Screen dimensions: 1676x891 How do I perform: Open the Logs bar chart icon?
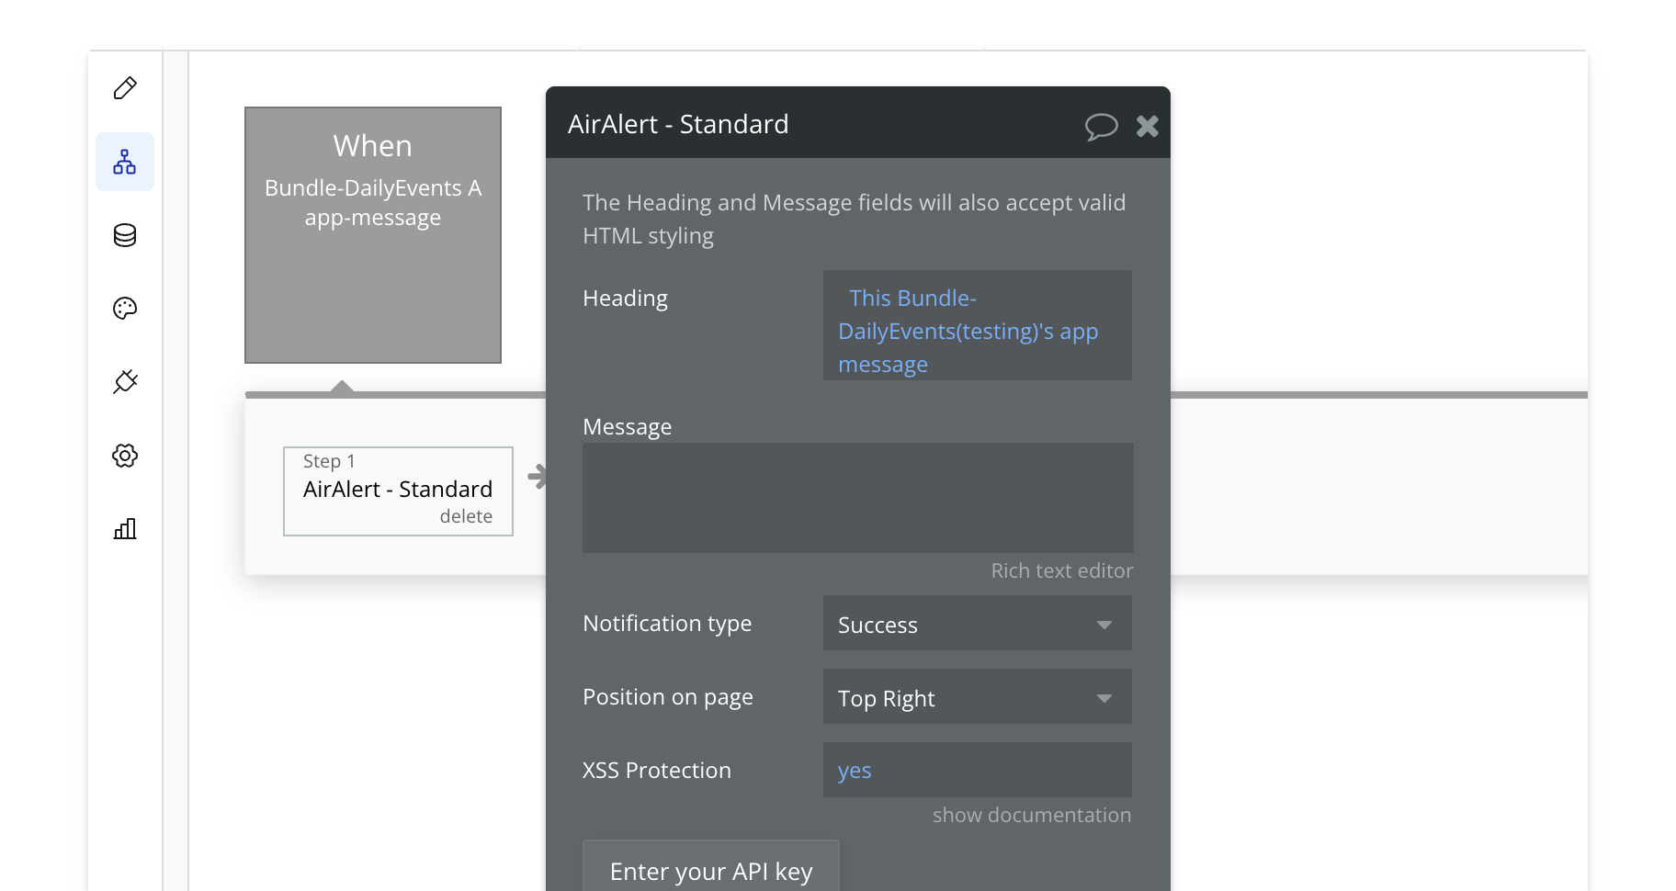tap(125, 529)
